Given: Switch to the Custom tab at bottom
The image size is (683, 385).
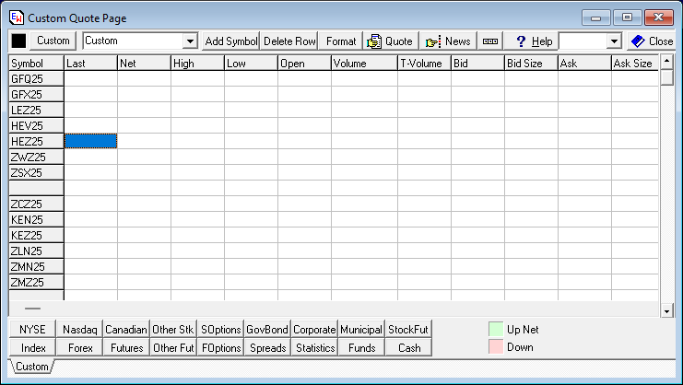Looking at the screenshot, I should coord(32,367).
